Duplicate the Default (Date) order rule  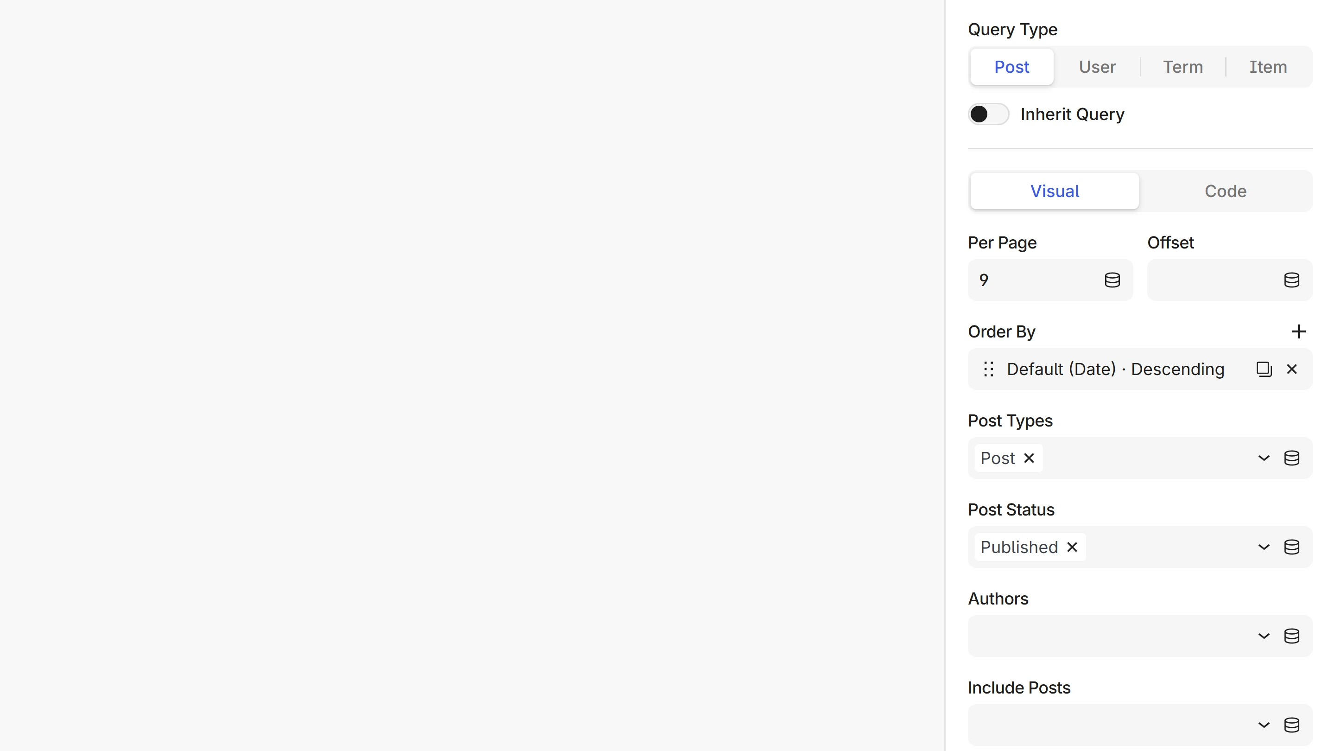(x=1264, y=369)
